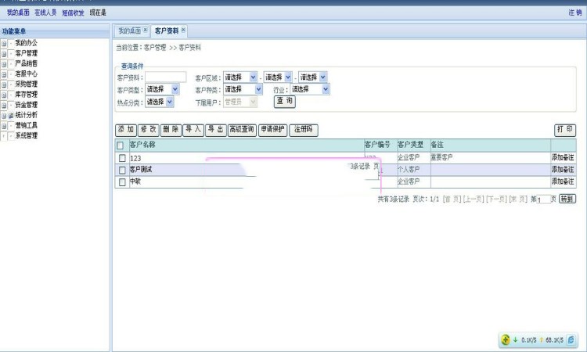Click the 导出 button

(x=216, y=130)
